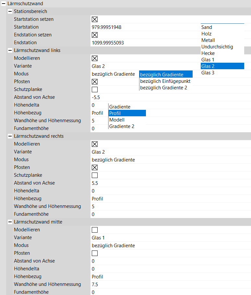
Task: Enable Modellieren for Lärmschutzwand mitte
Action: click(95, 230)
